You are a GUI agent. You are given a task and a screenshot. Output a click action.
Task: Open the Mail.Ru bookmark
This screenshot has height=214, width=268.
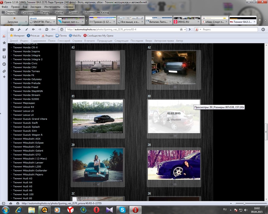75,35
